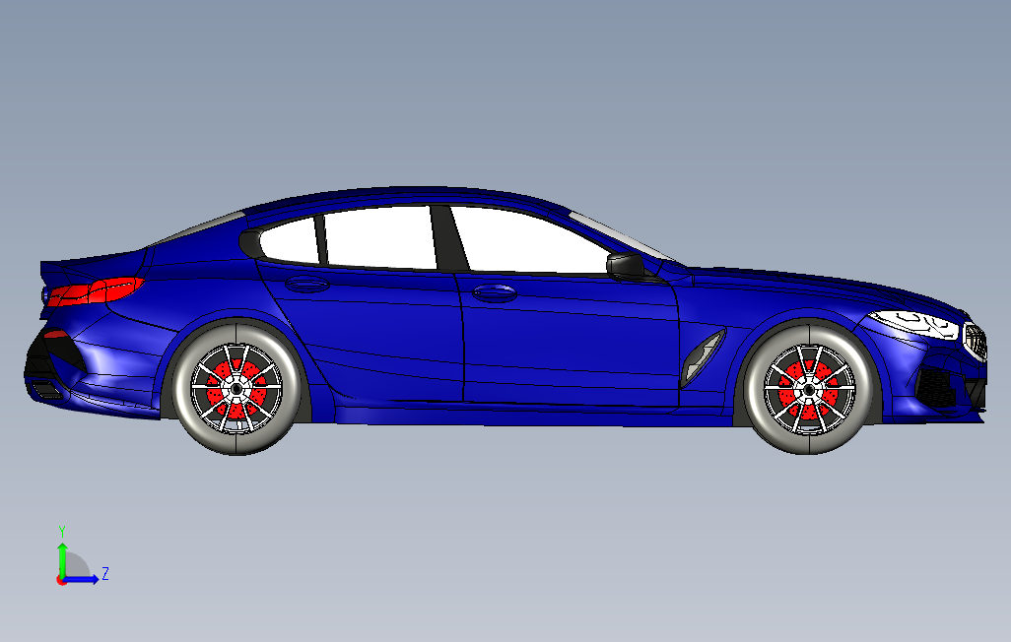Select the front door handle

(495, 292)
